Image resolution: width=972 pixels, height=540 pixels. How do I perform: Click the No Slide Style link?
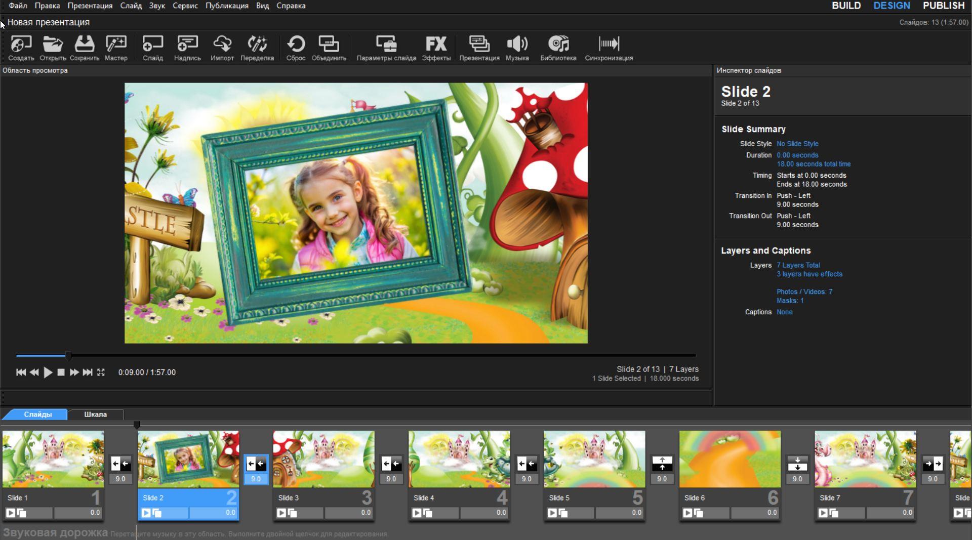[797, 144]
